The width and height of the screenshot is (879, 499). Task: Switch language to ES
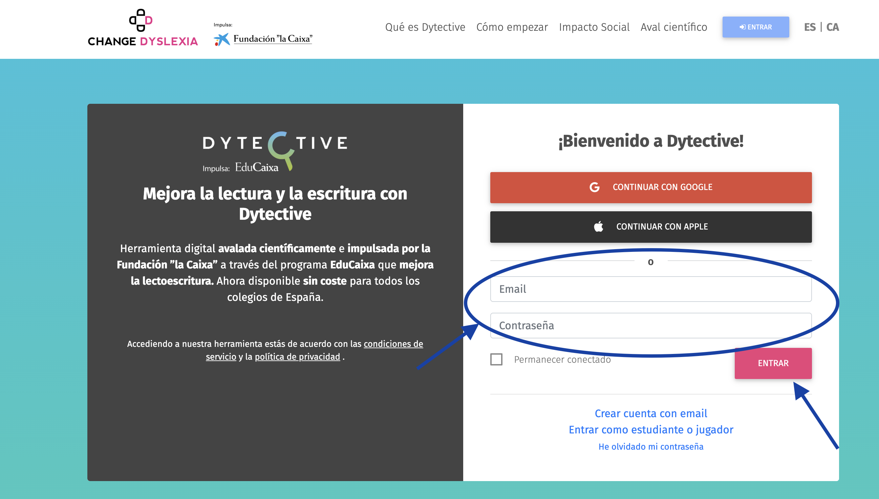click(810, 27)
